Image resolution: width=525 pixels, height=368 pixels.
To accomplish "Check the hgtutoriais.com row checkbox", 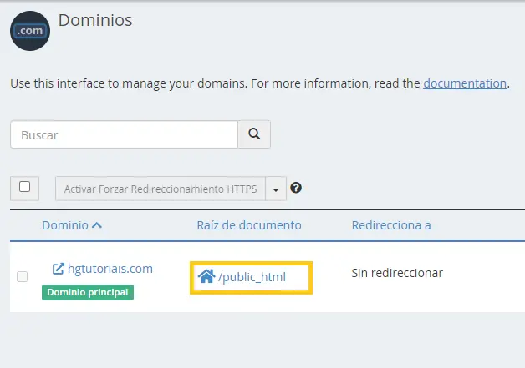I will tap(23, 277).
